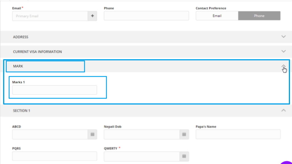Collapse the MARK section using its chevron

(x=283, y=66)
